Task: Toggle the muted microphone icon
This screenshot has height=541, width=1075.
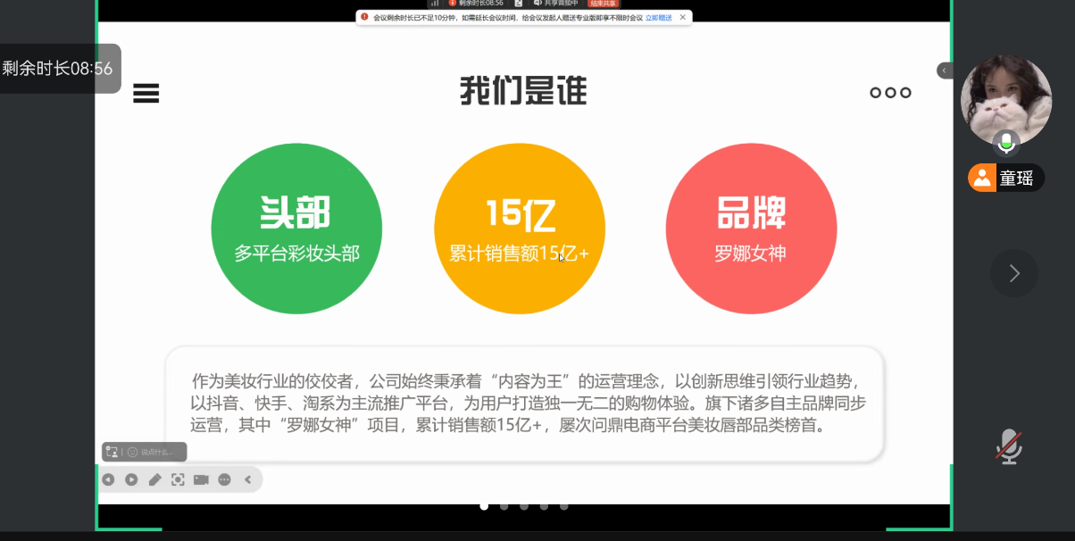Action: 1009,446
